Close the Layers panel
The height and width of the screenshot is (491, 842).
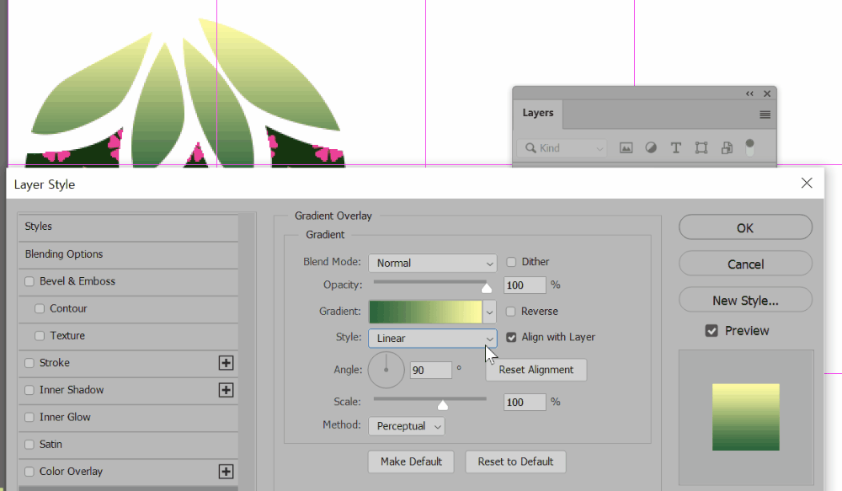[767, 93]
